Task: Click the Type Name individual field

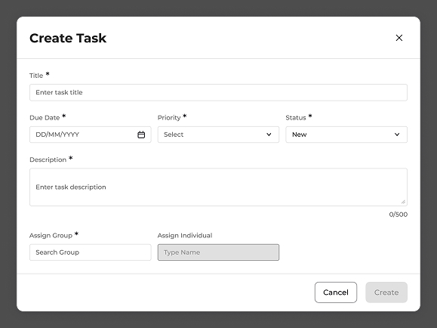Action: click(218, 252)
